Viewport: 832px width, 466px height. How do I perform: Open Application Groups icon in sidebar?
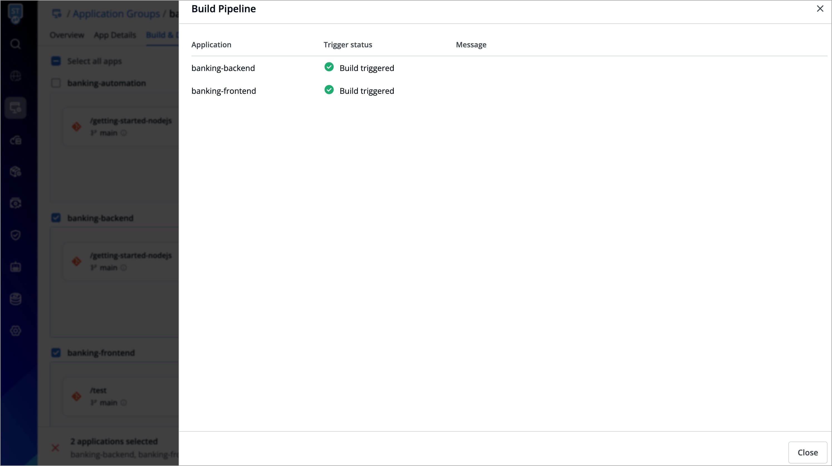click(15, 108)
